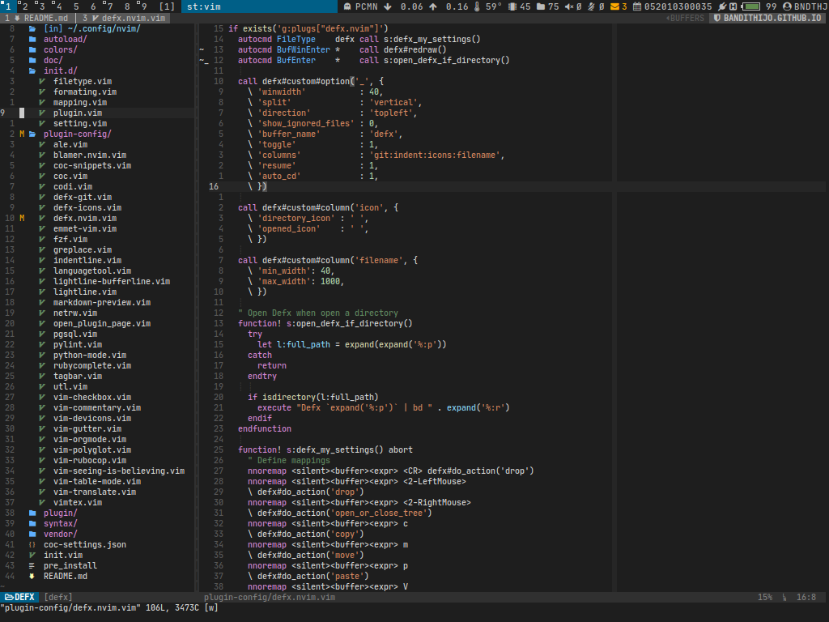Click the calendar date icon
The width and height of the screenshot is (829, 622).
coord(637,6)
